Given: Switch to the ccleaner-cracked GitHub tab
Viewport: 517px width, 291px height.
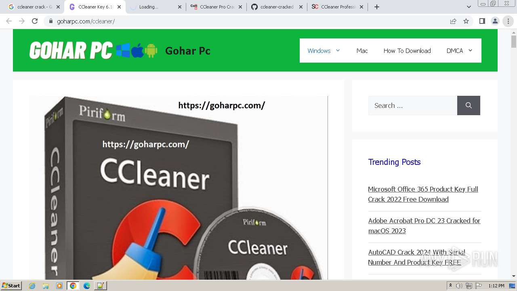Looking at the screenshot, I should pyautogui.click(x=277, y=7).
